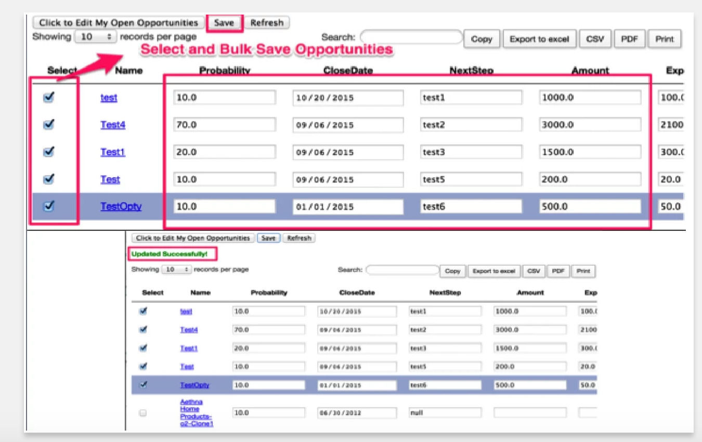The image size is (702, 442).
Task: Check the Aethna Home Products row checkbox
Action: tap(143, 413)
